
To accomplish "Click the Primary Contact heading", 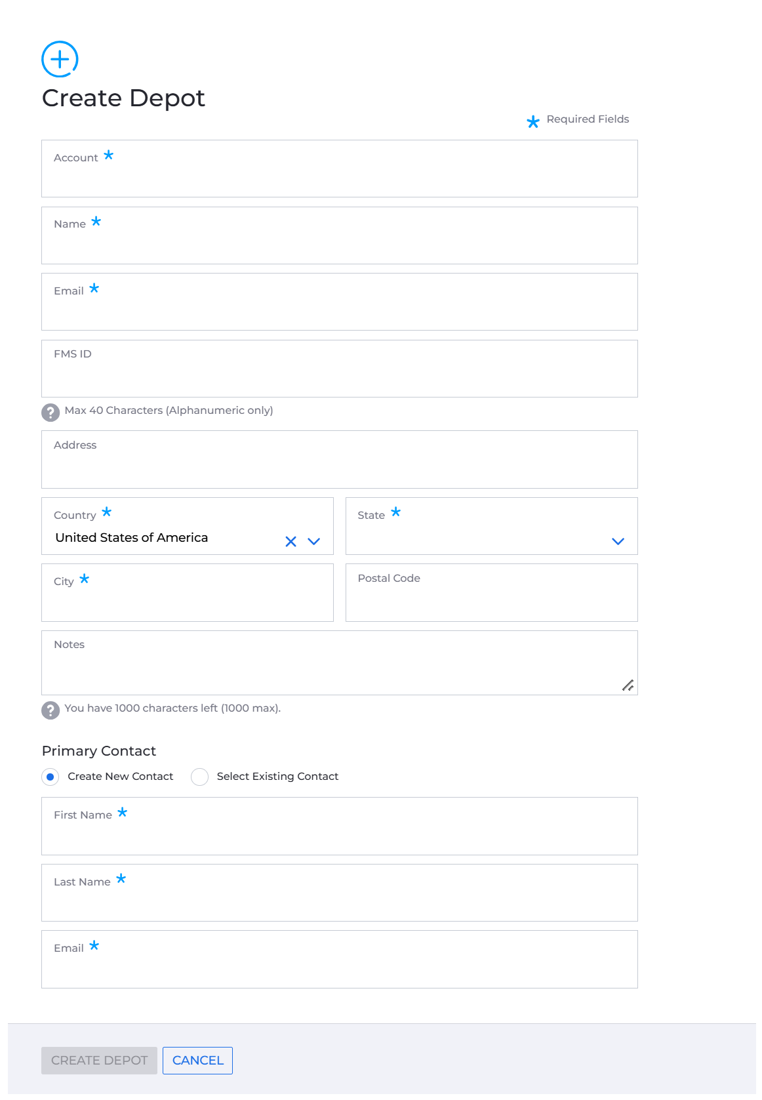I will click(99, 751).
